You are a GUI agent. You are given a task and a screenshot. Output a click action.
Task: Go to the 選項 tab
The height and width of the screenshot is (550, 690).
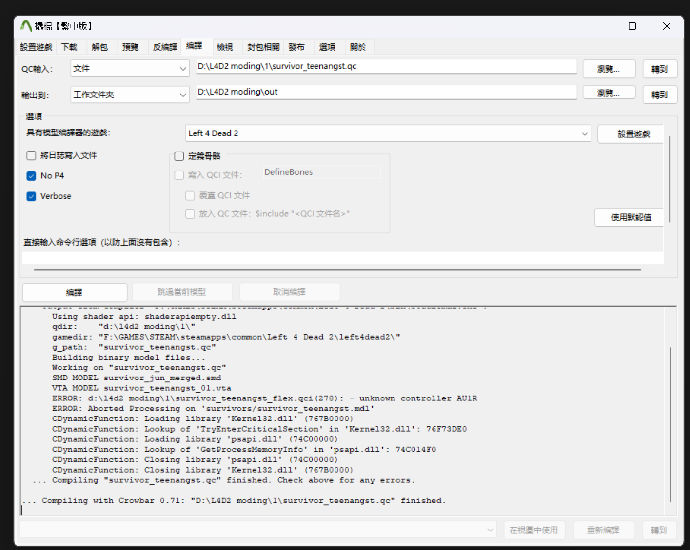pyautogui.click(x=327, y=47)
